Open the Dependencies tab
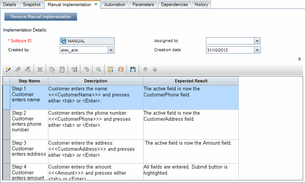Screen dimensions: 305x183 click(174, 5)
